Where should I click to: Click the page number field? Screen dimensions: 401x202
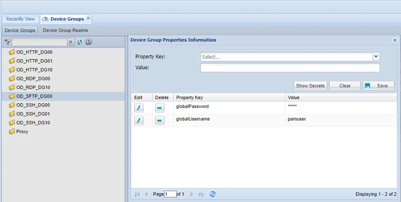(170, 194)
